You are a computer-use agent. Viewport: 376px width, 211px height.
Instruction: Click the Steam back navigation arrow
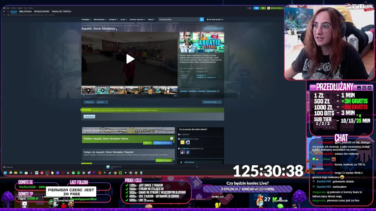[x=4, y=11]
